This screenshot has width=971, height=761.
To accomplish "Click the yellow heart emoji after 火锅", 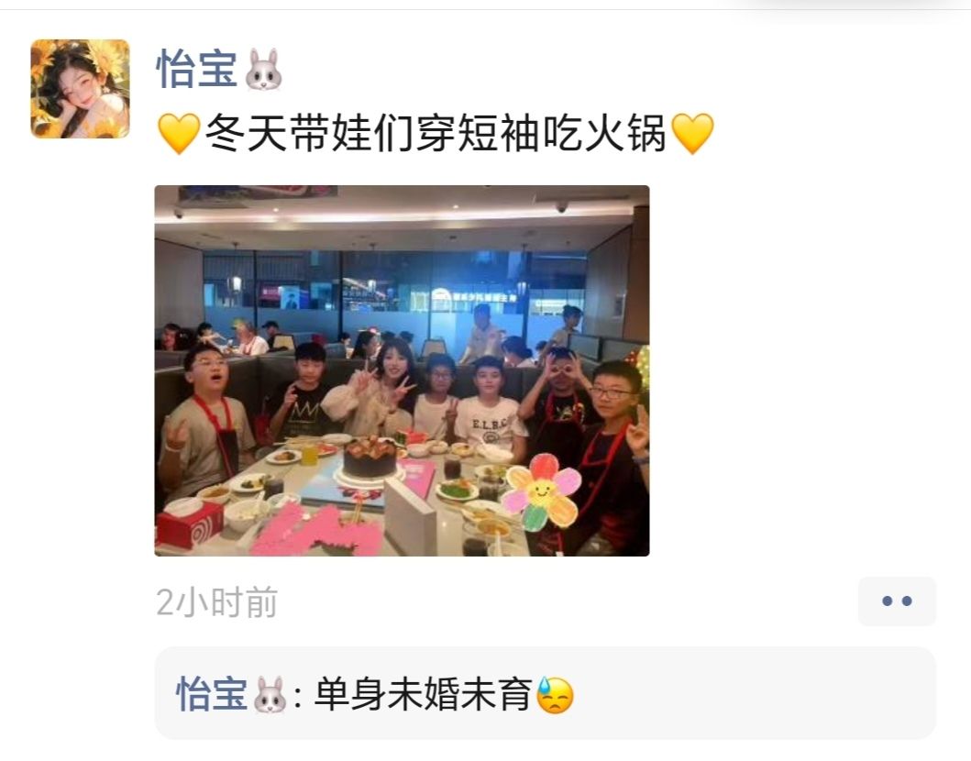I will [692, 133].
